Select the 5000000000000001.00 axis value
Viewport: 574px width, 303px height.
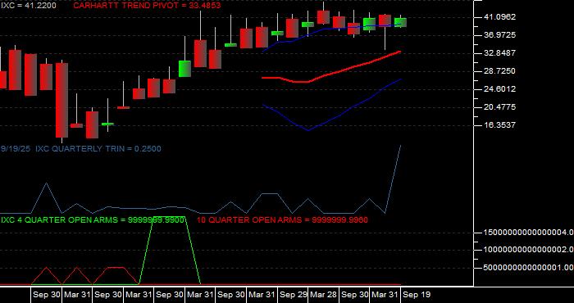528,268
